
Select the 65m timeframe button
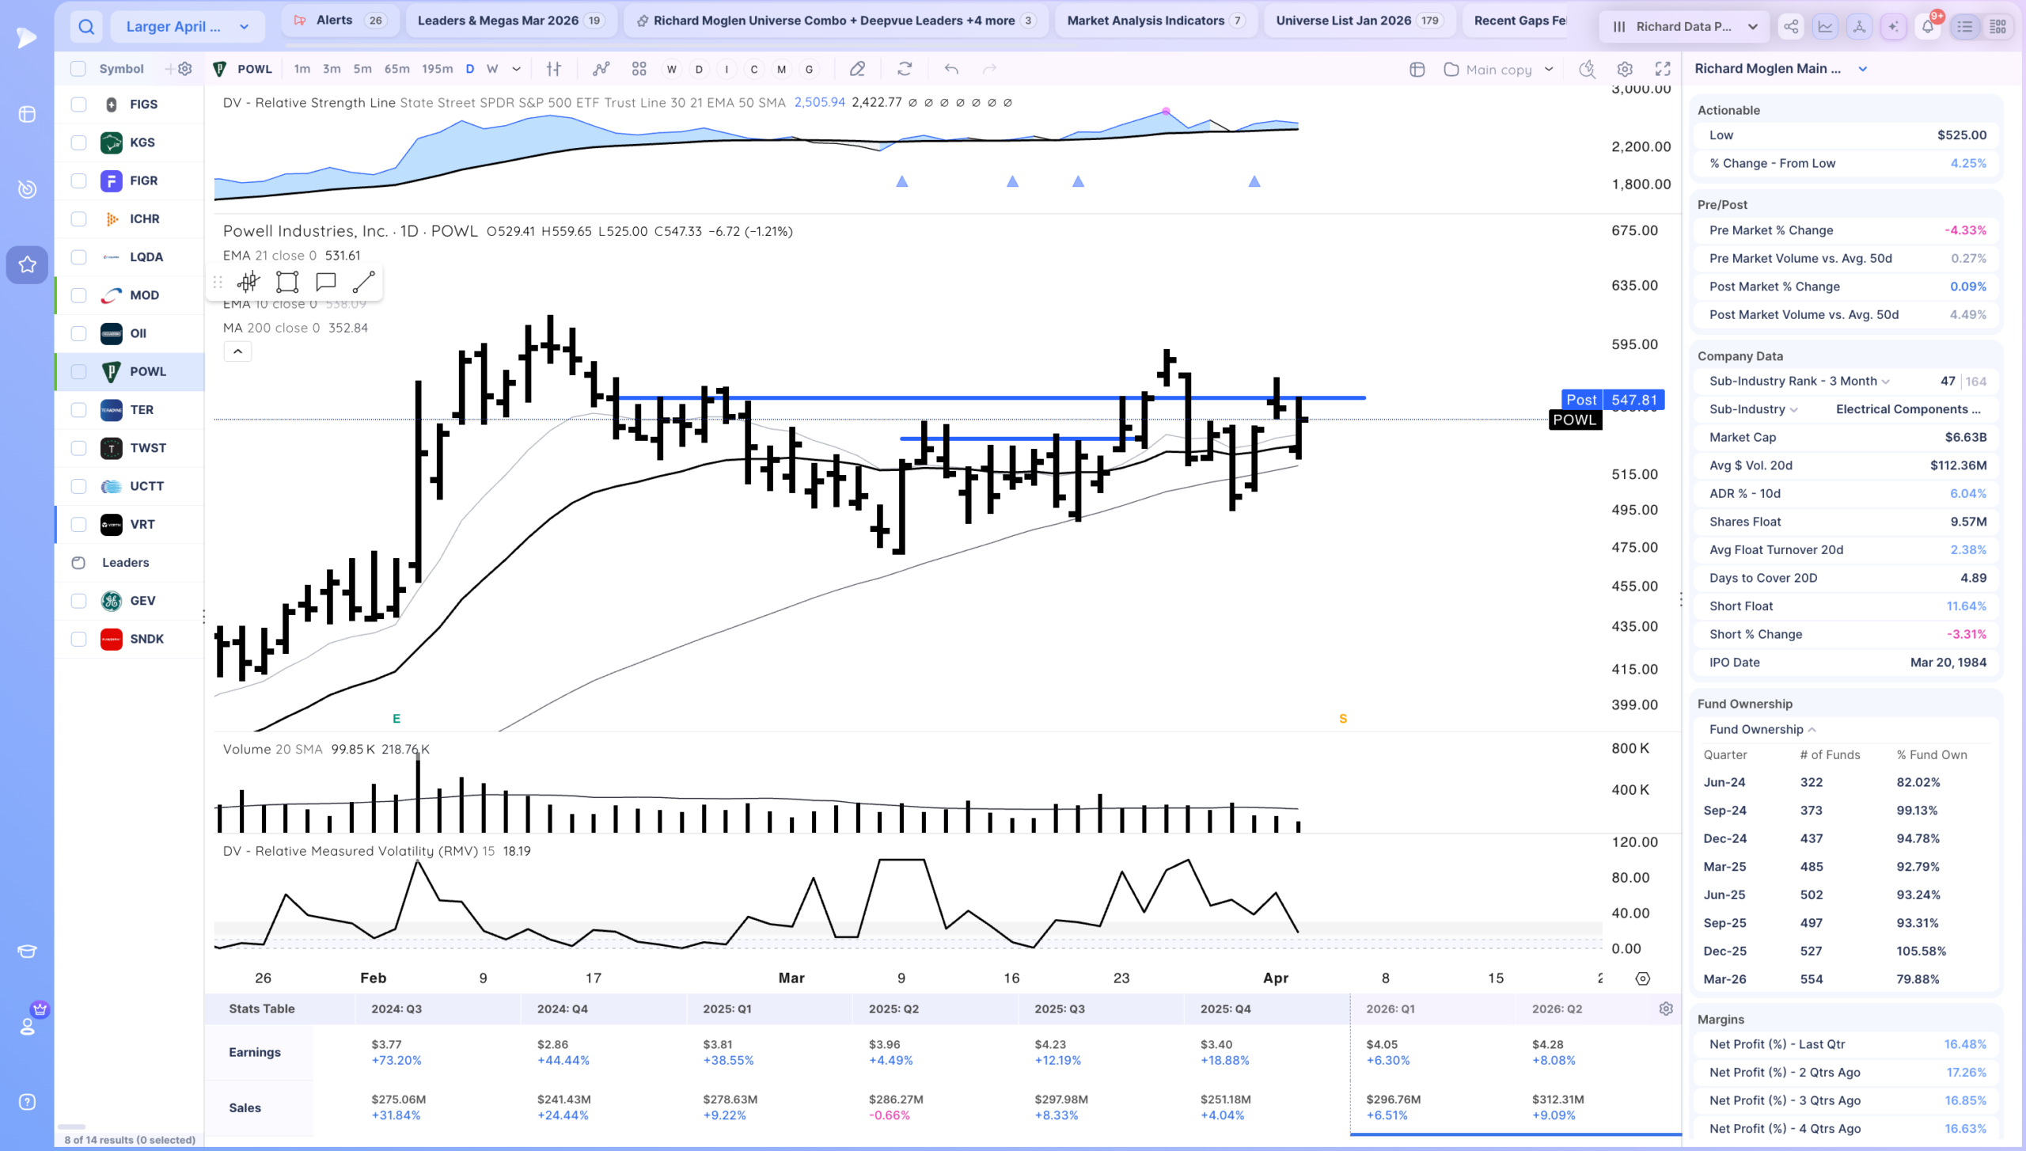(396, 69)
